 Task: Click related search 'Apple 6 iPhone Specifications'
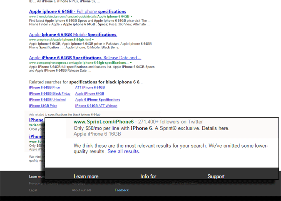[98, 100]
